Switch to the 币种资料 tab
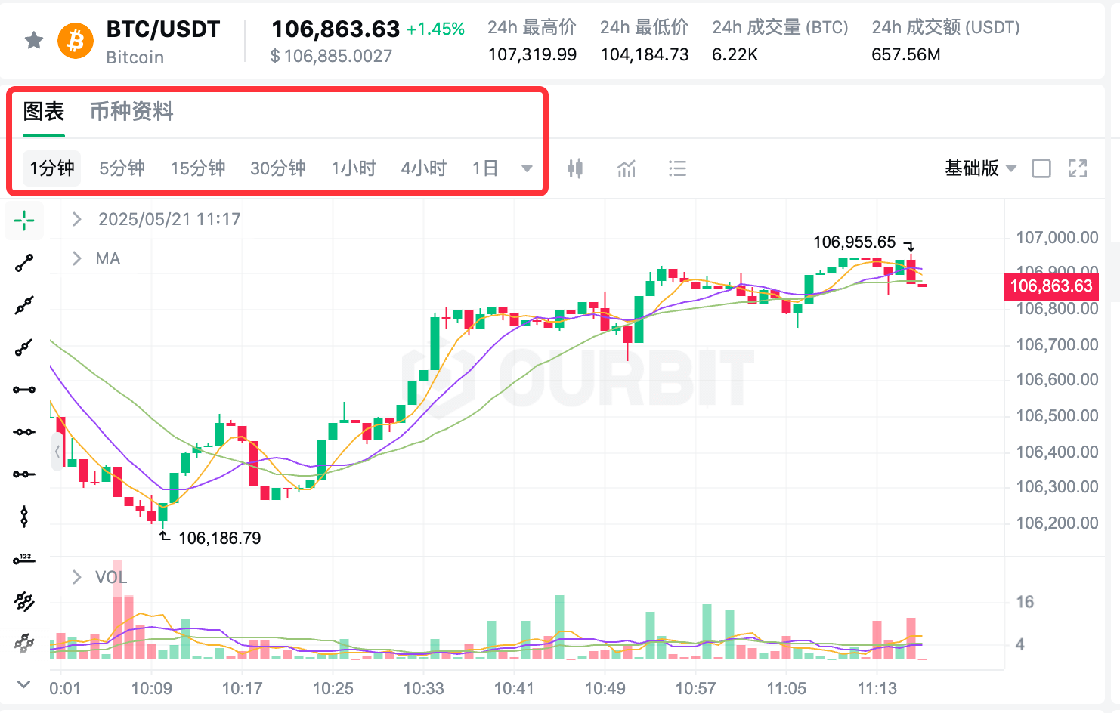This screenshot has height=713, width=1120. point(131,112)
